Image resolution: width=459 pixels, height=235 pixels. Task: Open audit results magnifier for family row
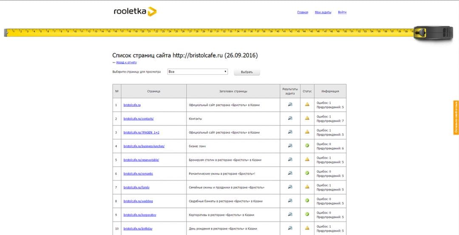pyautogui.click(x=290, y=187)
